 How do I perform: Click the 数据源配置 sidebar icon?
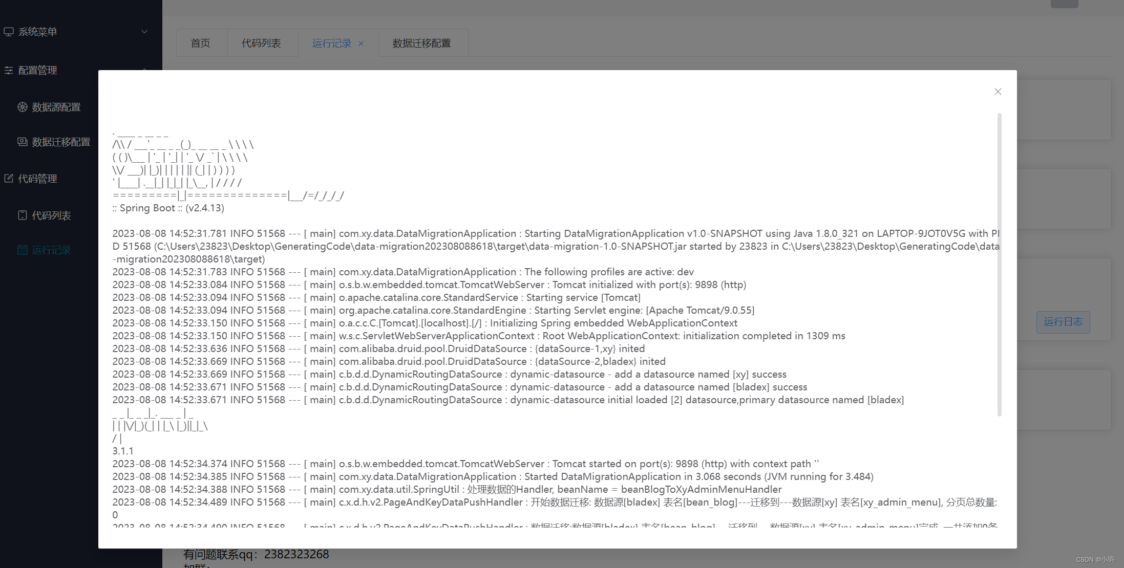point(23,107)
